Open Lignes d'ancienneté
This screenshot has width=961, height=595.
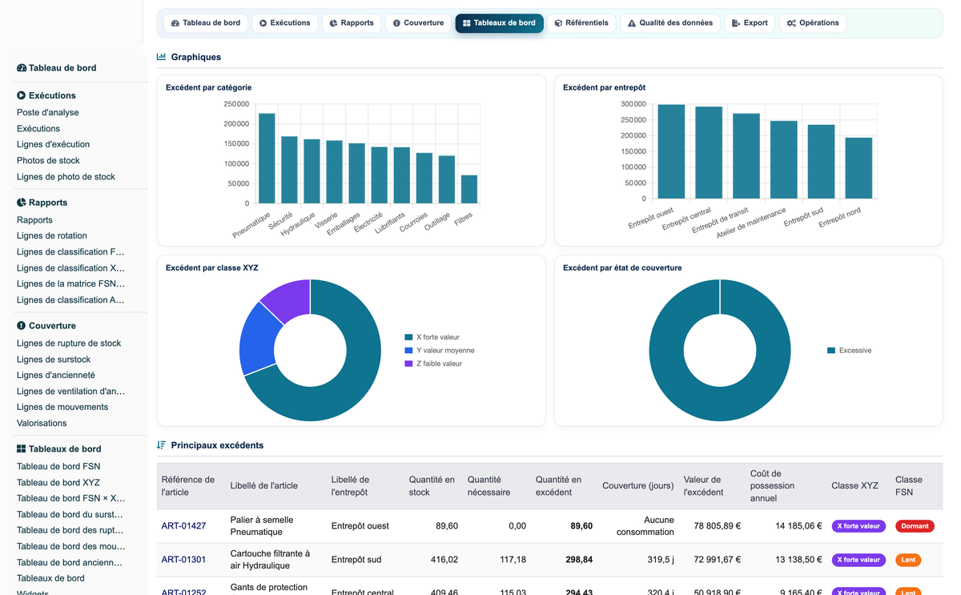[56, 376]
